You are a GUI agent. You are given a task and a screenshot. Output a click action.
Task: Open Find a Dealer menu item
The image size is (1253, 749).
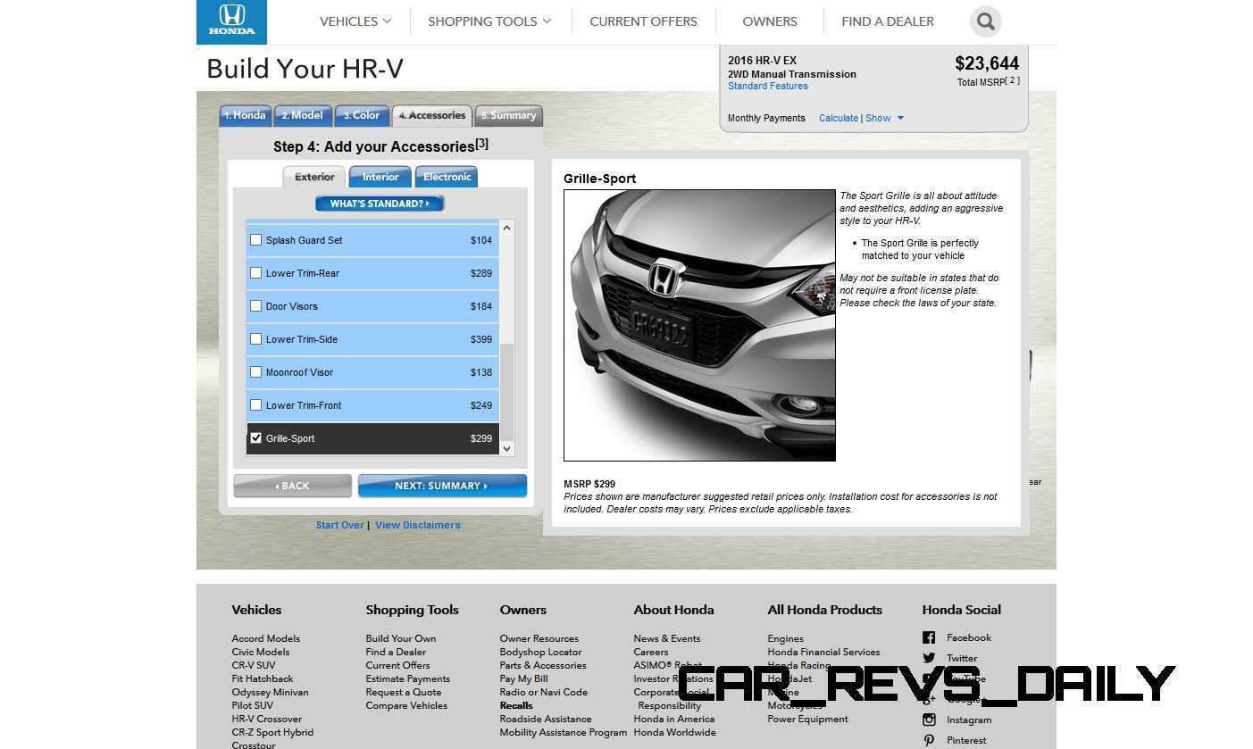pos(888,21)
